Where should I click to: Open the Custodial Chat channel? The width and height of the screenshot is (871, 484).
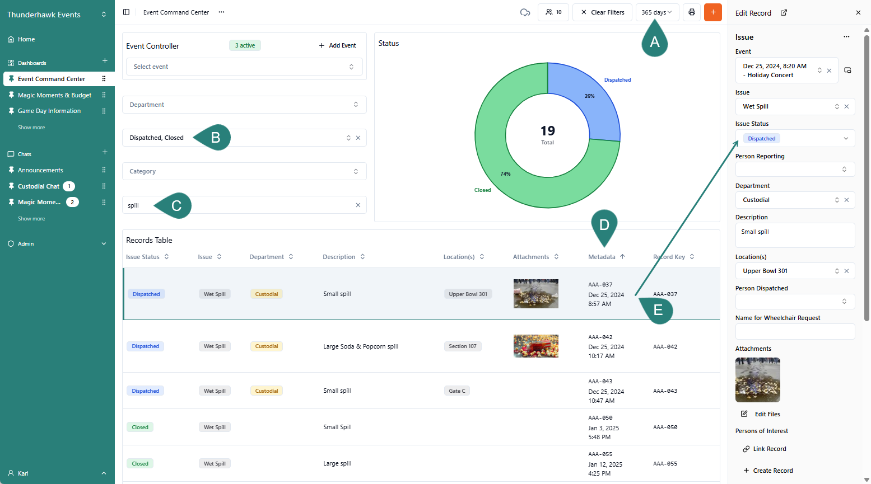point(38,186)
